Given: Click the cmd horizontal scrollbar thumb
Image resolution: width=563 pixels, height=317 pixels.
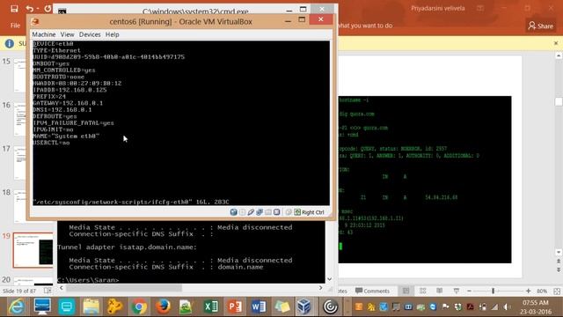Looking at the screenshot, I should point(123,288).
